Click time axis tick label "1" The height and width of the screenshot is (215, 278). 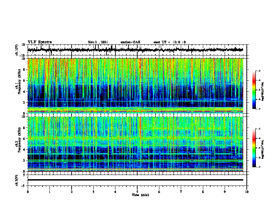49,192
